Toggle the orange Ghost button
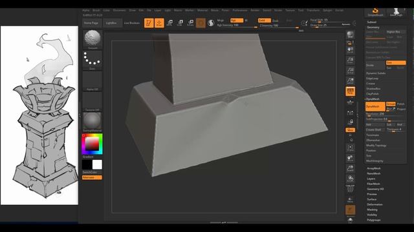The width and height of the screenshot is (414, 232). (351, 210)
